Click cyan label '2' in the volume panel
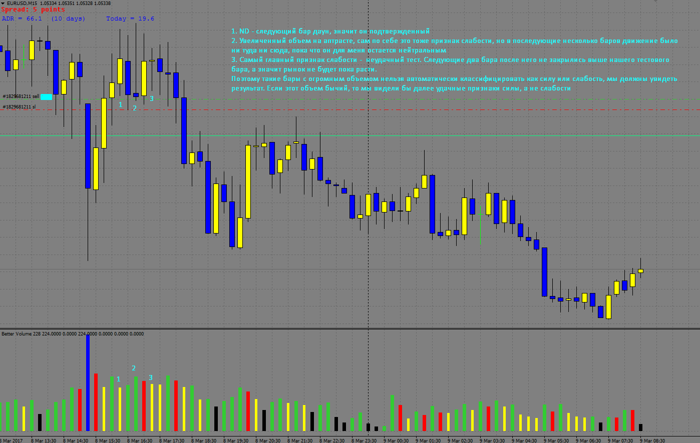 tap(134, 368)
